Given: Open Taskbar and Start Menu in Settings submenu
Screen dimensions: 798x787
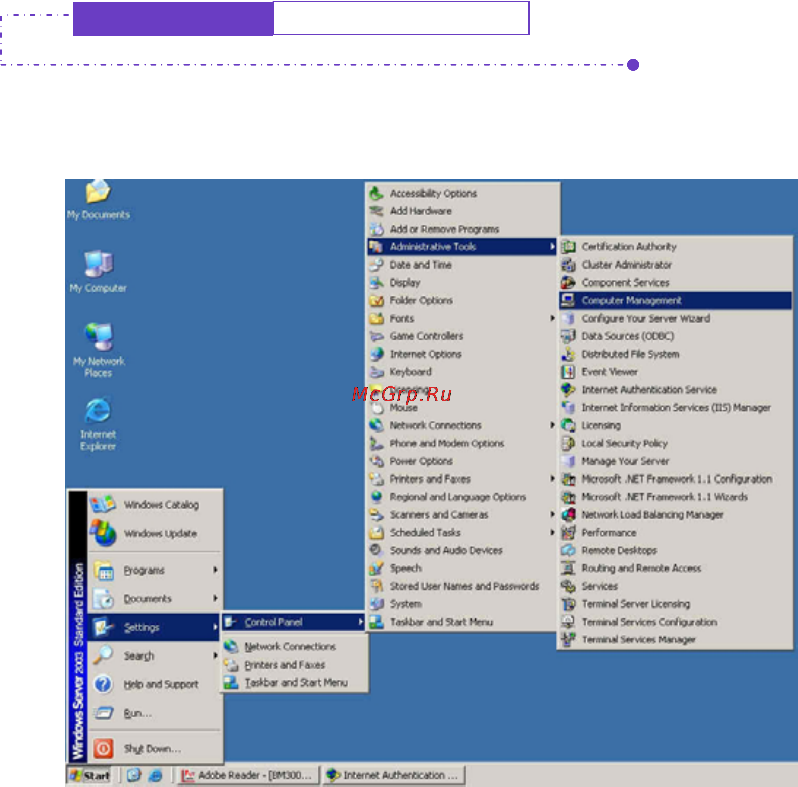Looking at the screenshot, I should [296, 683].
